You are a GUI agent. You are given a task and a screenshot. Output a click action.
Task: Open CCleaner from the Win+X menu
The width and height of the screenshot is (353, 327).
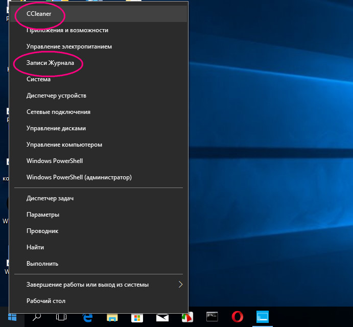(99, 14)
